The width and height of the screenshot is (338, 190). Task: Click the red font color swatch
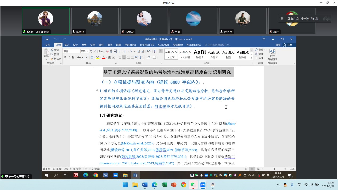104,57
